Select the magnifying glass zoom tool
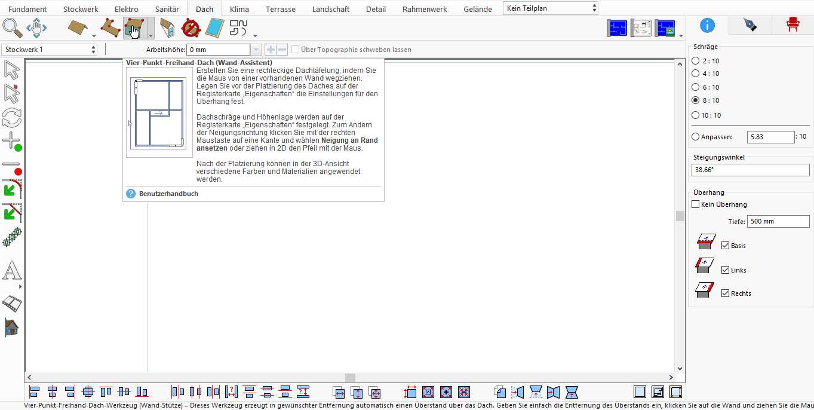Viewport: 814px width, 410px height. [x=13, y=27]
